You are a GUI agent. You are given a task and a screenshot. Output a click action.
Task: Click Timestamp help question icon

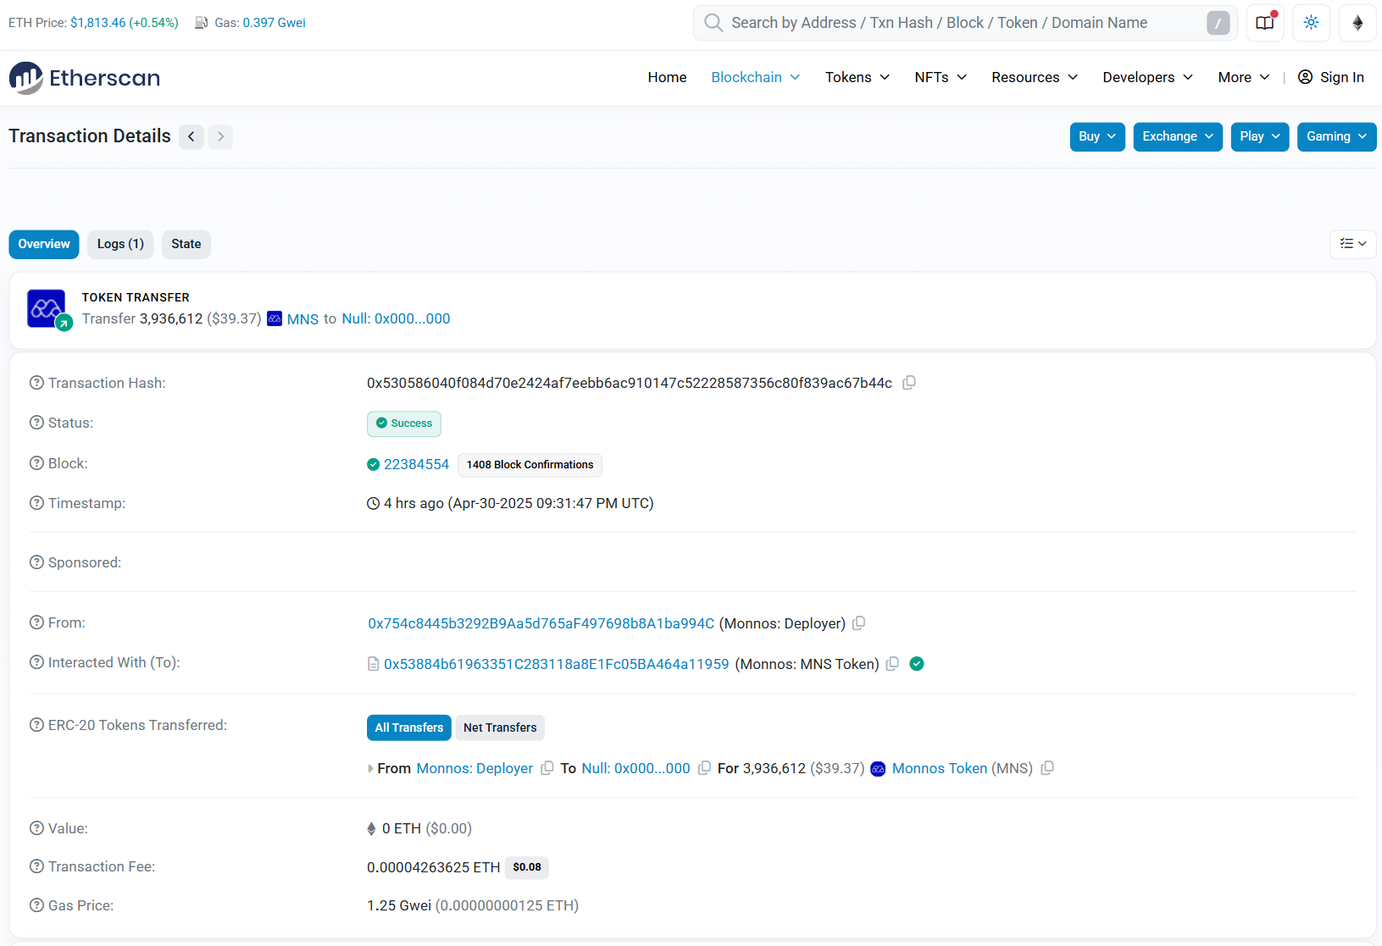[36, 503]
